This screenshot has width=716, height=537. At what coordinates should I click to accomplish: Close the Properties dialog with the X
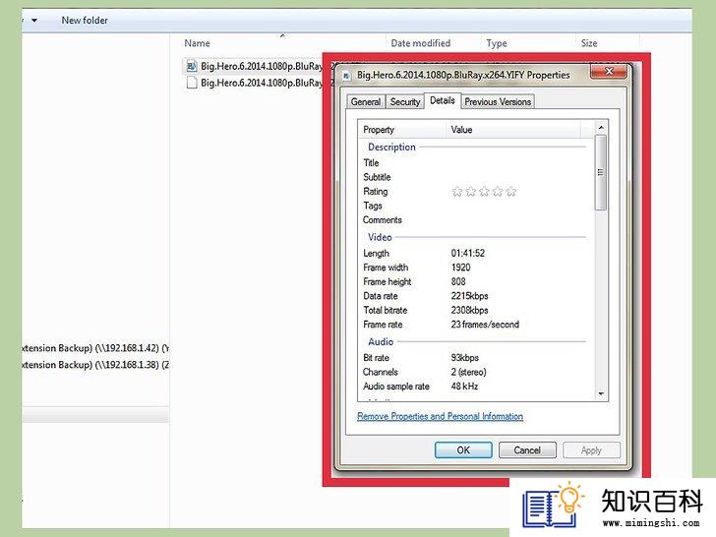[608, 71]
